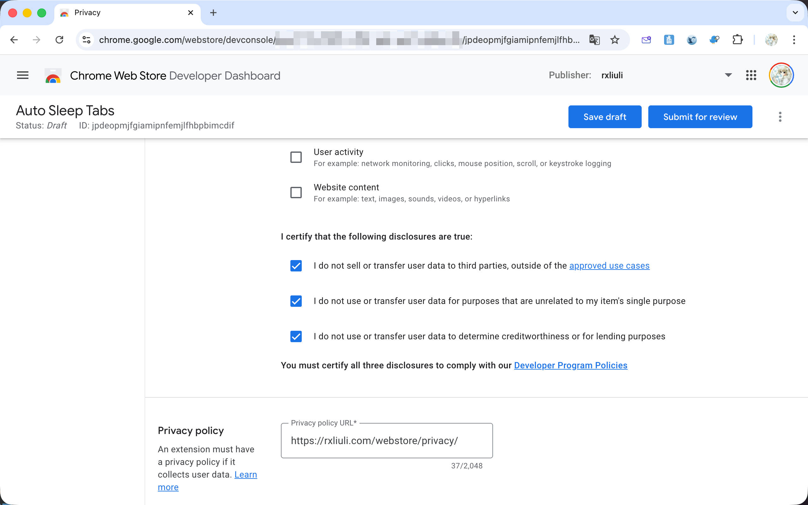Bookmark this page with the star icon
Screen dimensions: 808x505
tap(615, 40)
